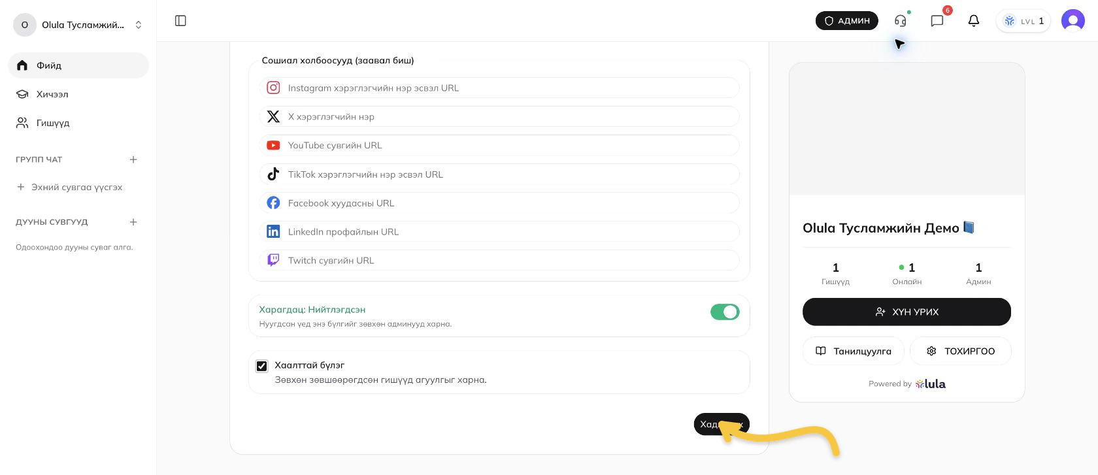This screenshot has width=1098, height=475.
Task: Click Эхний сувгаа үүсгэх link
Action: coord(70,187)
